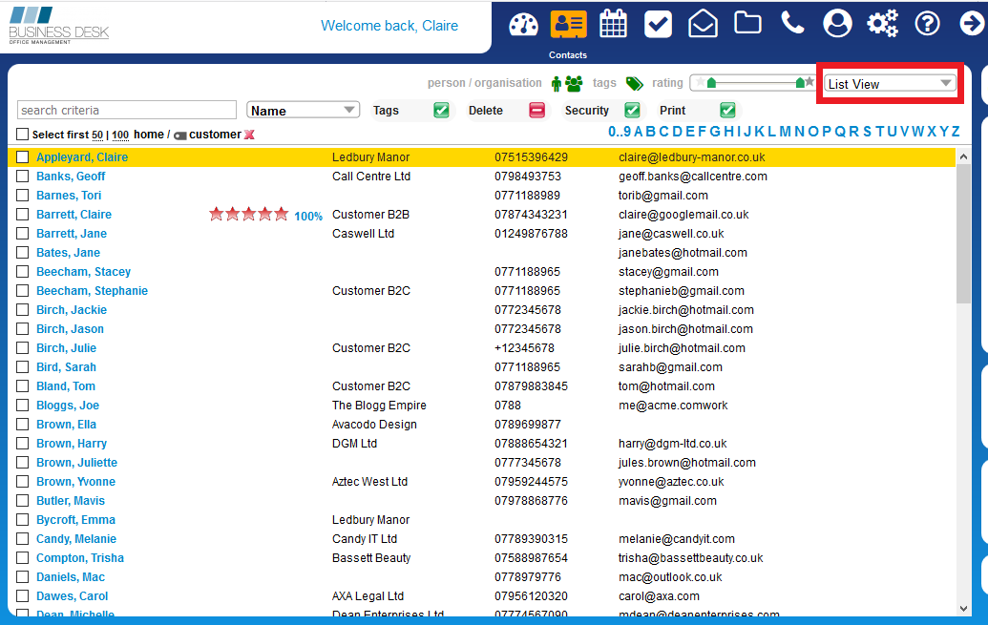Tick the checkbox for Bates, Jane
This screenshot has height=625, width=988.
click(x=23, y=253)
